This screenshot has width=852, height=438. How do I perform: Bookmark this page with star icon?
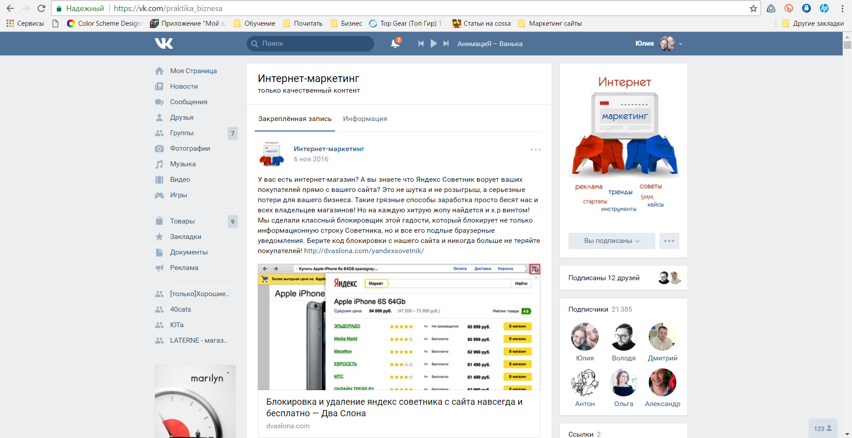tap(753, 8)
